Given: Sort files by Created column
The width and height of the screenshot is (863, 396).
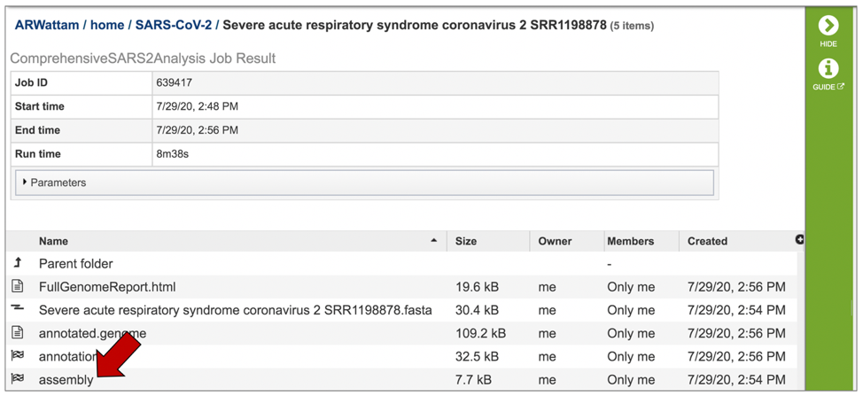Looking at the screenshot, I should pos(707,241).
